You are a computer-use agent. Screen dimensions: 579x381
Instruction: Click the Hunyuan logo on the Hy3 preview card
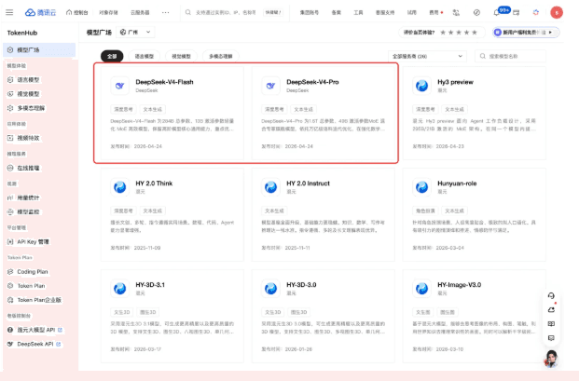(x=421, y=86)
